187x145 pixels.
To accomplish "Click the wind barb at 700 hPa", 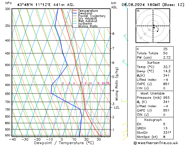I will 125,101.
